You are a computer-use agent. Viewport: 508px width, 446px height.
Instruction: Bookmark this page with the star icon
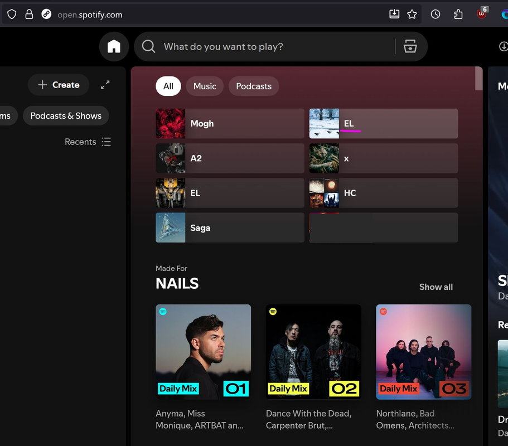point(412,14)
